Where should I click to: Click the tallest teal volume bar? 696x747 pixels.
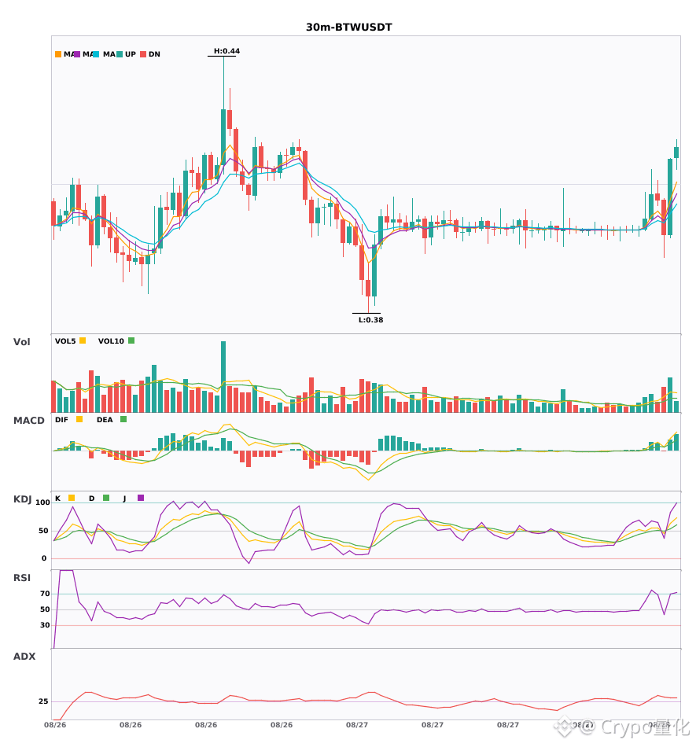click(223, 377)
